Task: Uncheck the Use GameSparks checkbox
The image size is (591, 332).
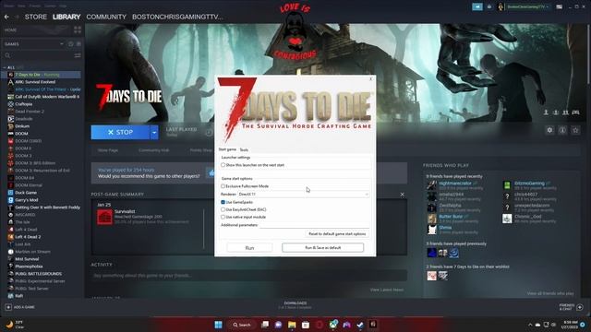Action: click(223, 202)
